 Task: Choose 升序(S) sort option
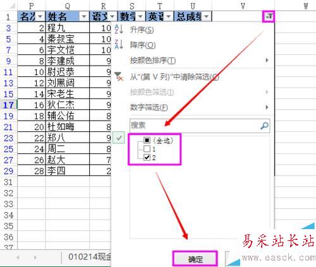pyautogui.click(x=142, y=30)
